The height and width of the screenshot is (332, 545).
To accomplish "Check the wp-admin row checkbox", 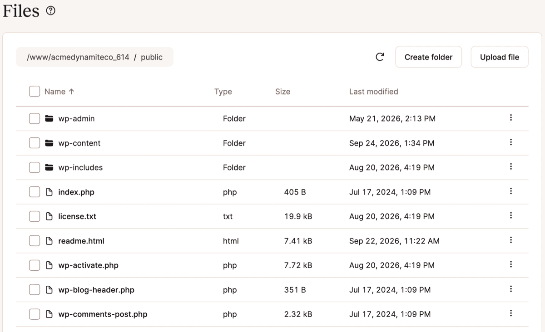I will (35, 118).
